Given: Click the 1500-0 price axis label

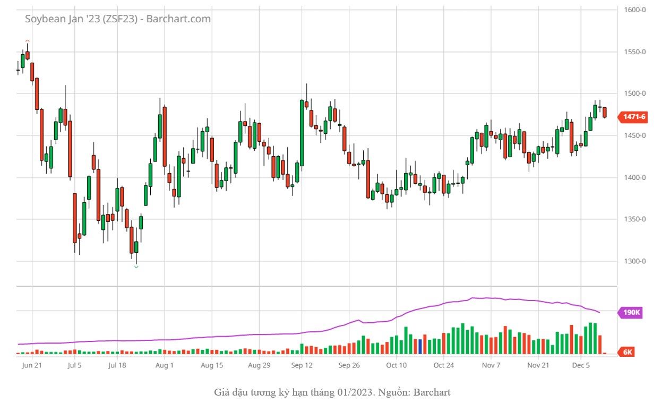Looking at the screenshot, I should tap(635, 93).
